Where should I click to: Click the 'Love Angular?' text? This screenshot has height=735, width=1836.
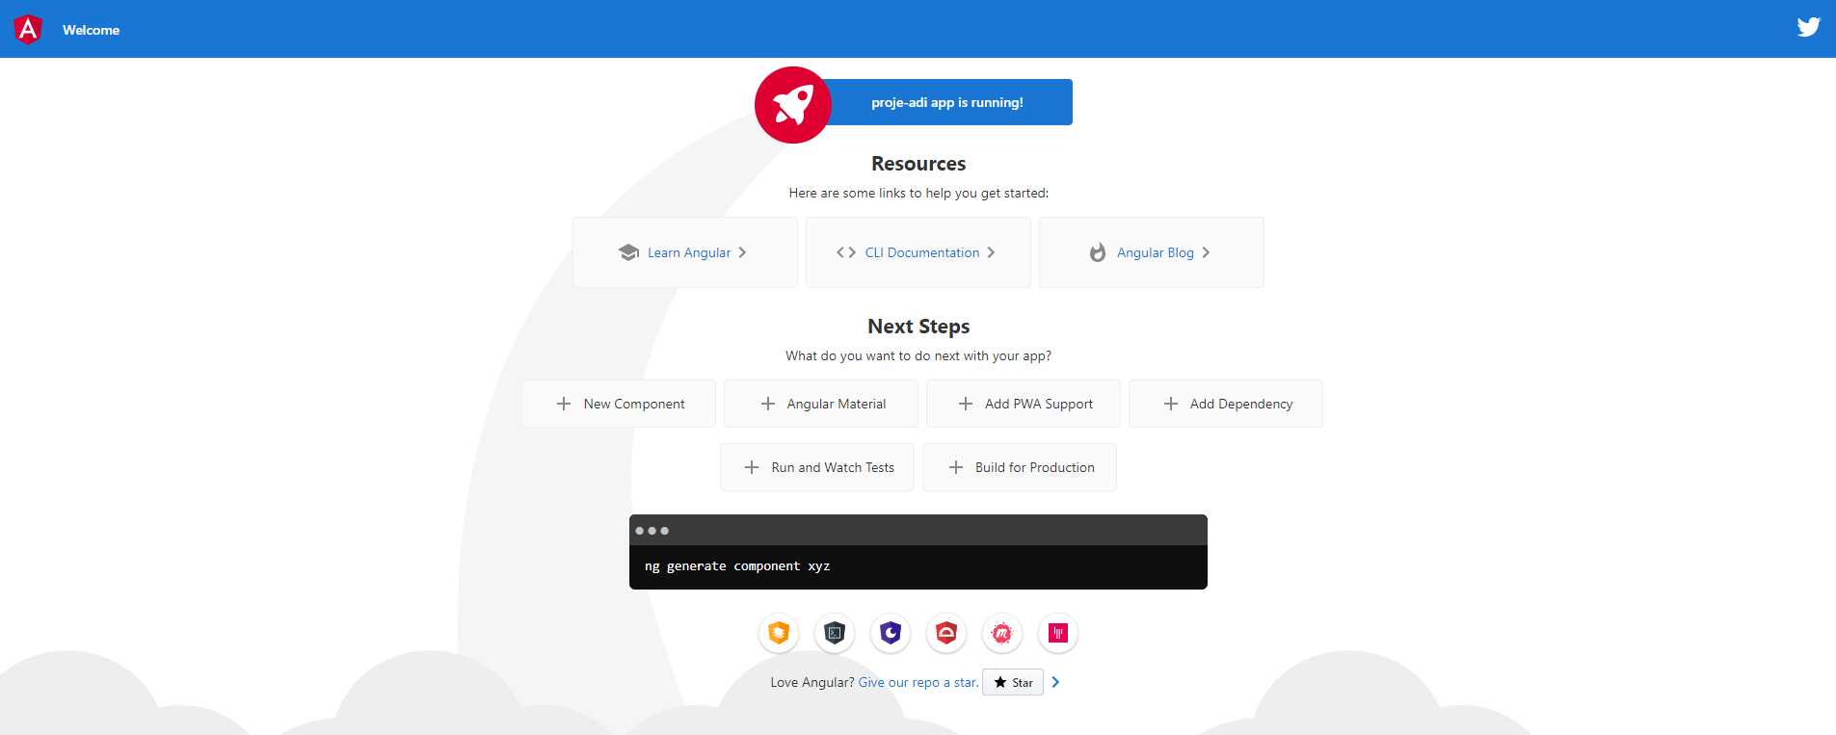point(812,682)
